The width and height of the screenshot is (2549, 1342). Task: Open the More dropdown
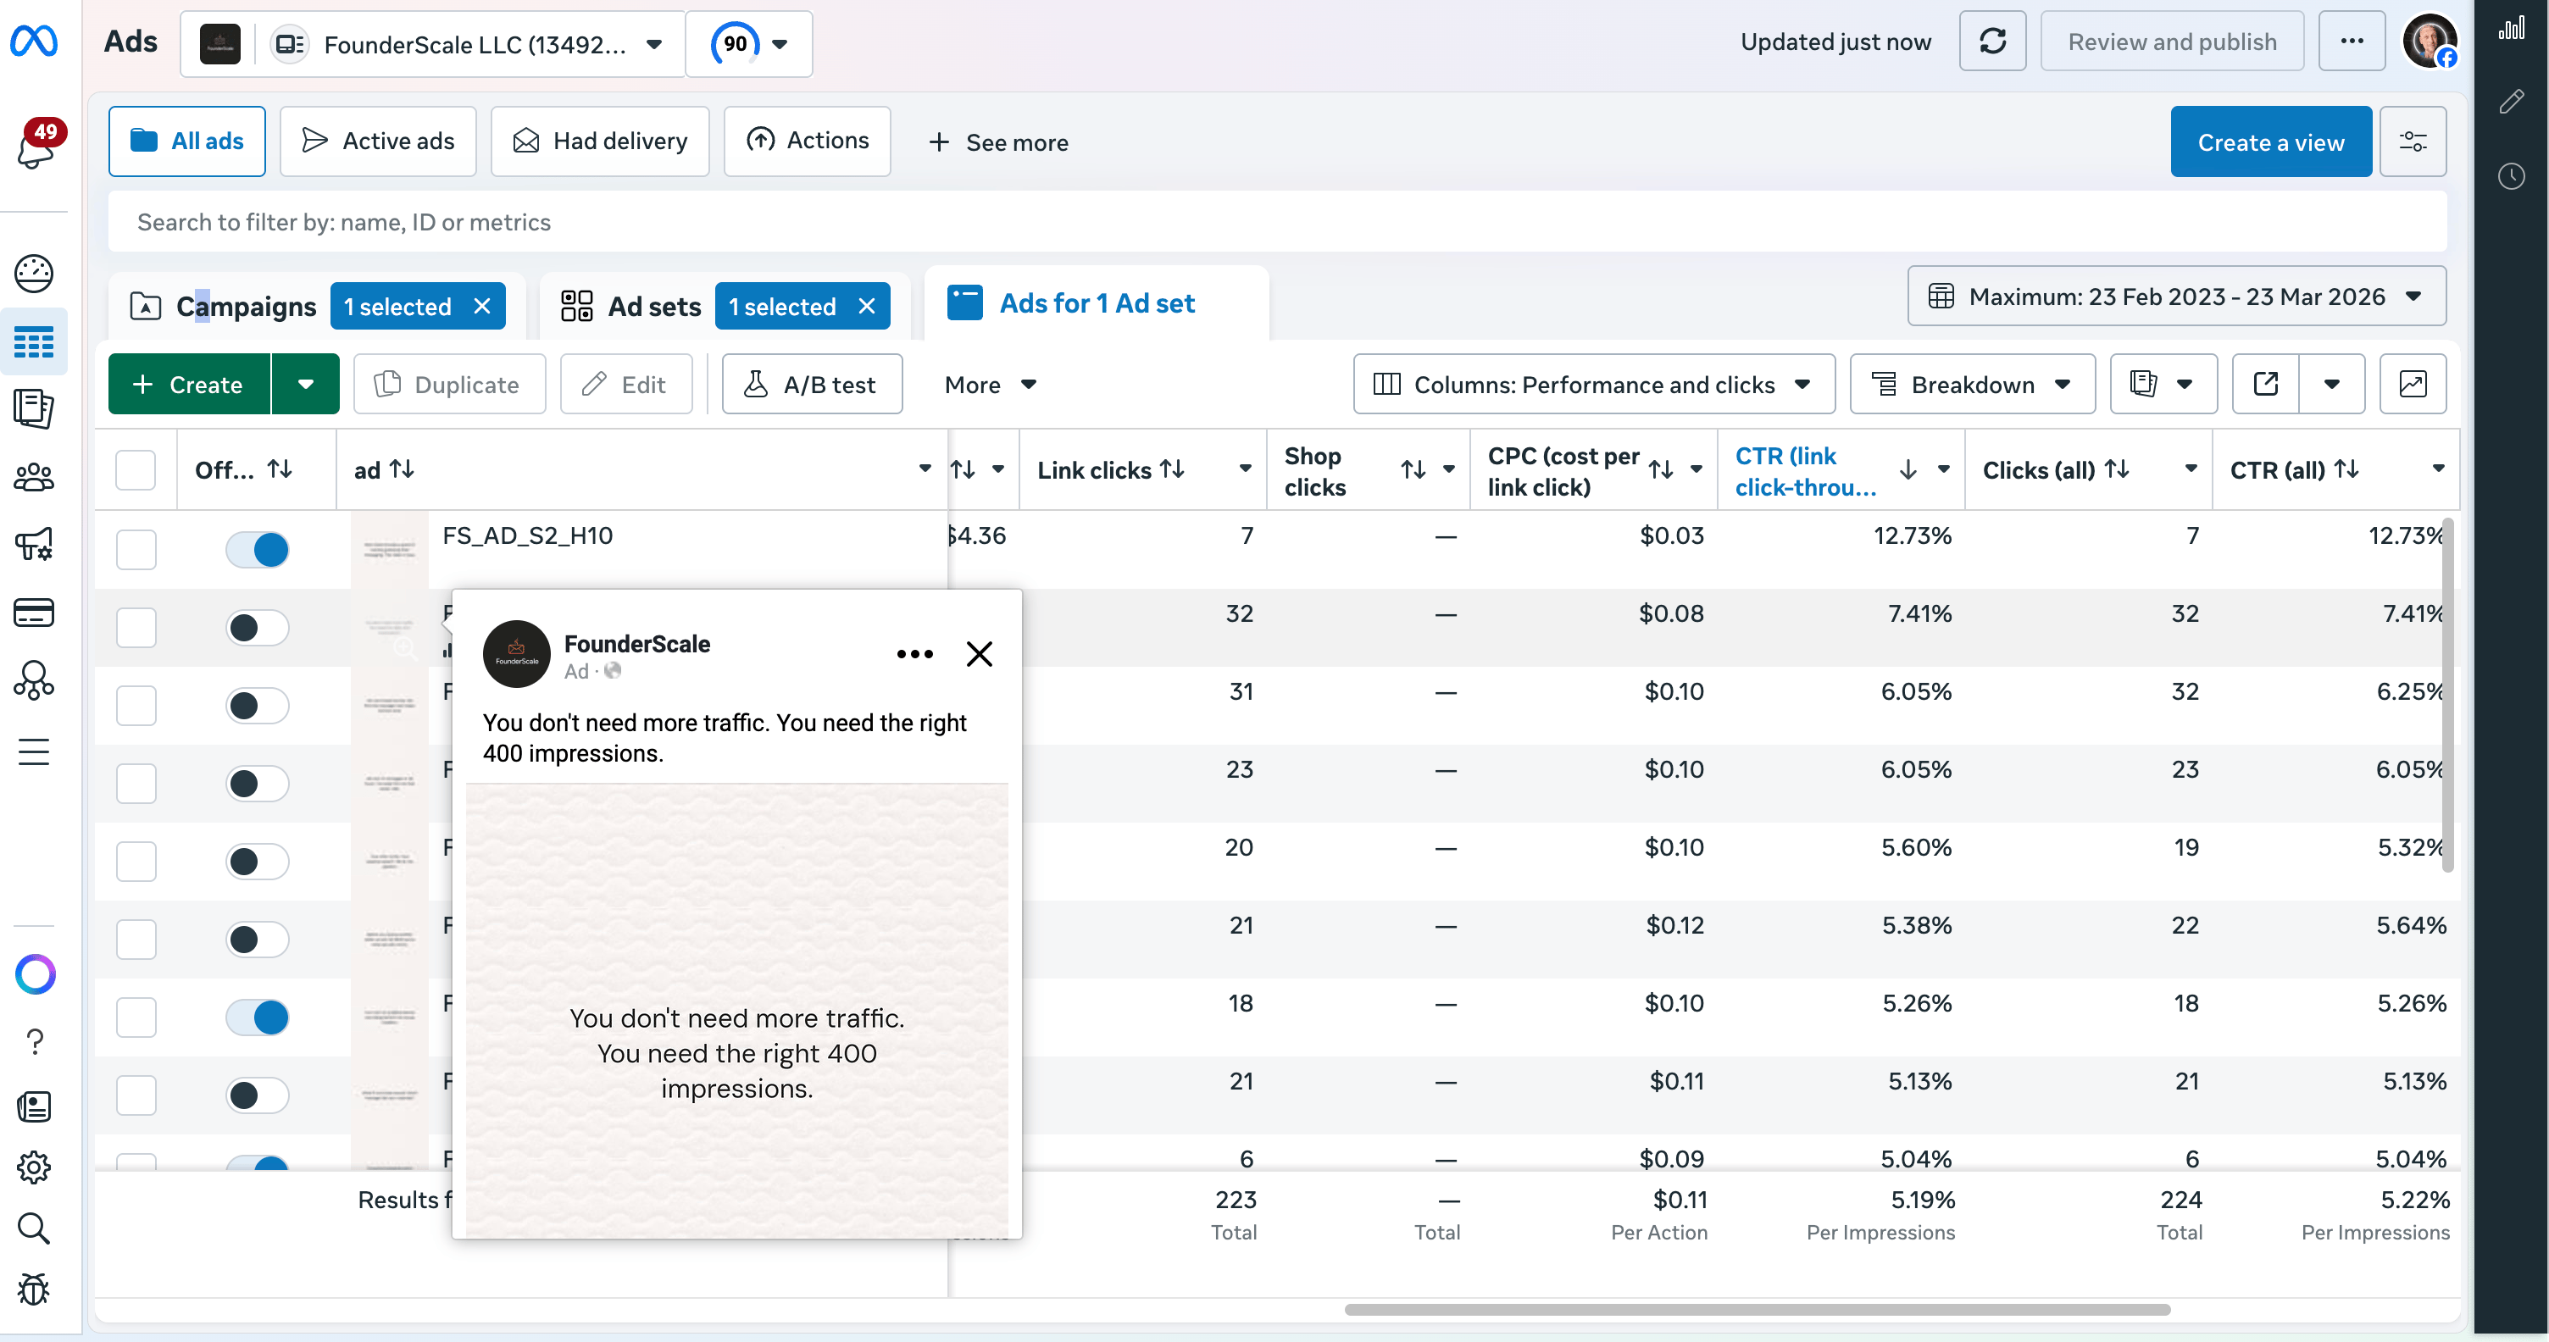pos(990,385)
